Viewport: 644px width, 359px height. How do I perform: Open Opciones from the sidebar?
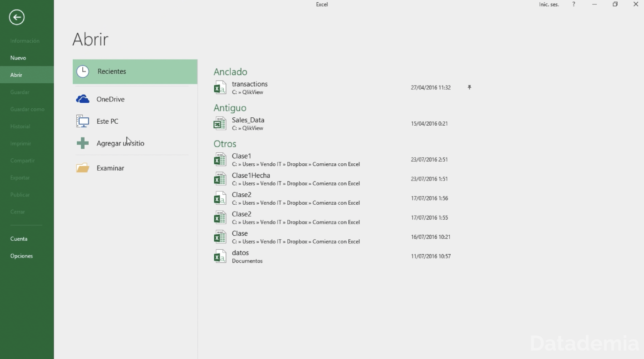click(x=21, y=256)
